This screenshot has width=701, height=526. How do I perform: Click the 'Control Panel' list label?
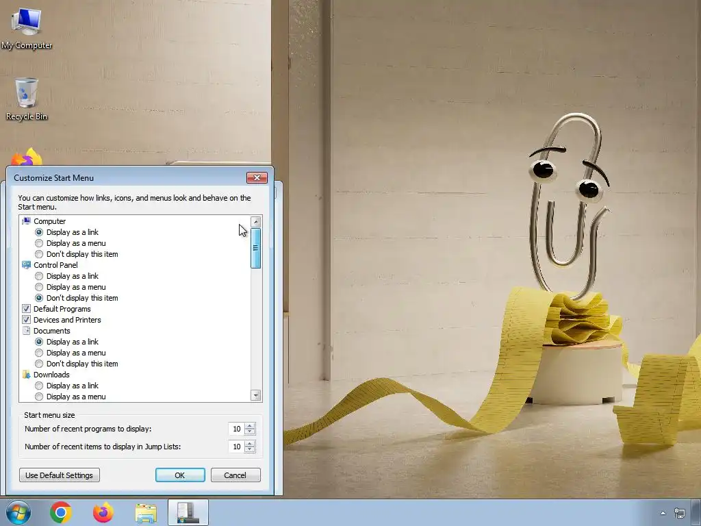pyautogui.click(x=56, y=265)
